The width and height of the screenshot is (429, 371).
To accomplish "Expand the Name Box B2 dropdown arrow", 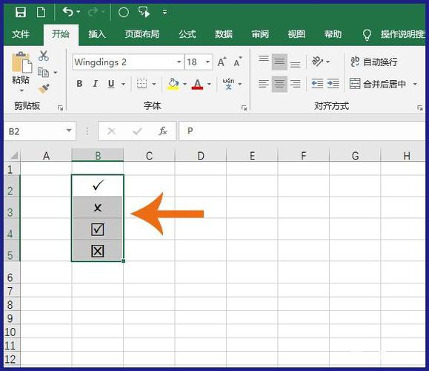I will (x=69, y=131).
